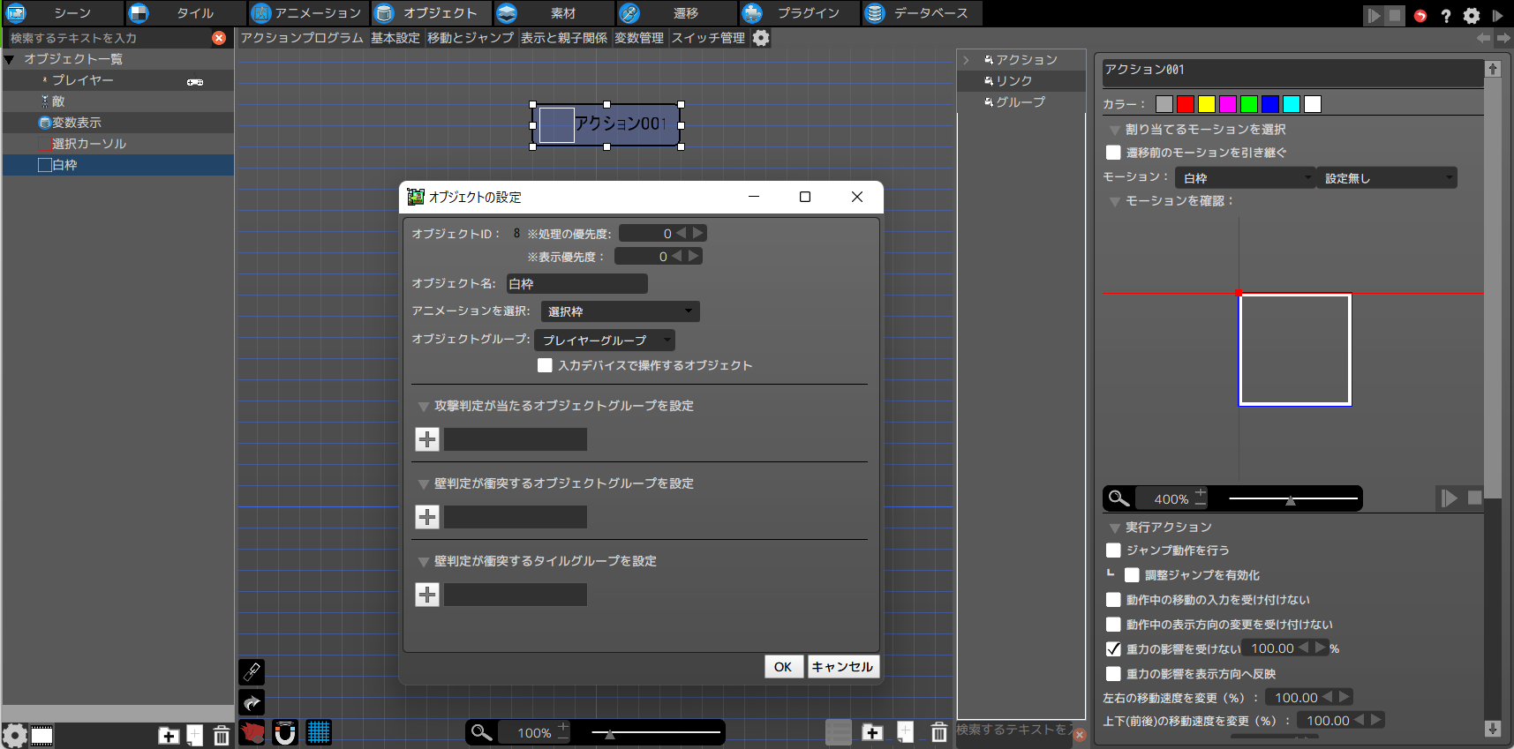Open アニメーションを選択 dropdown

pyautogui.click(x=620, y=311)
